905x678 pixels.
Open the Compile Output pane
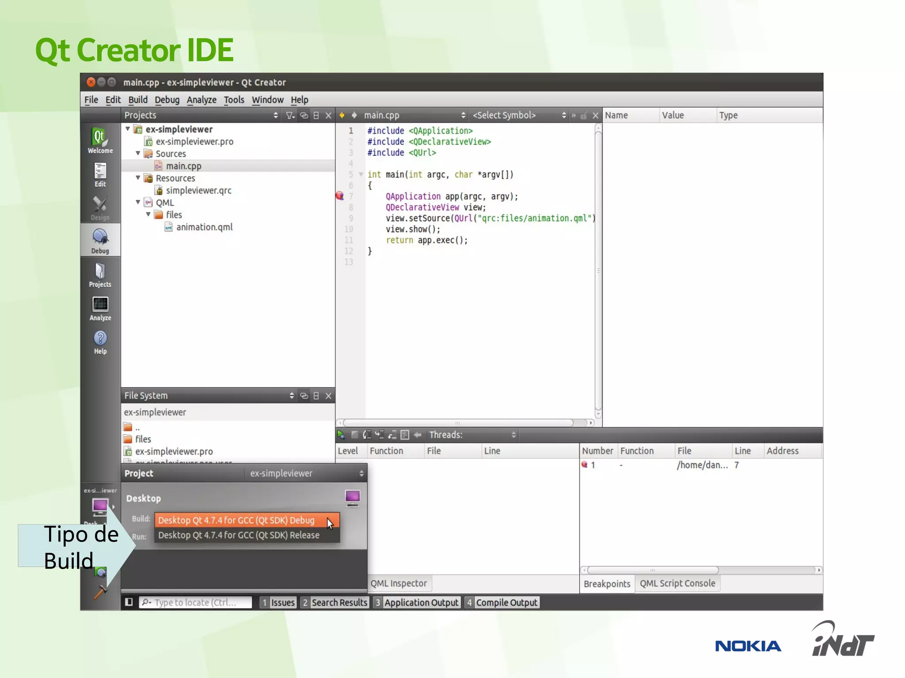(x=502, y=603)
